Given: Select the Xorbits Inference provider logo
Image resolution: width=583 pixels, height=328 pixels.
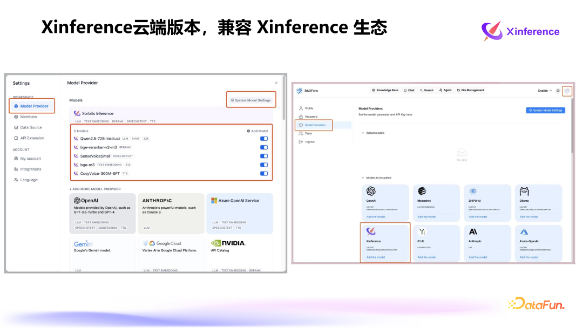Looking at the screenshot, I should point(77,113).
